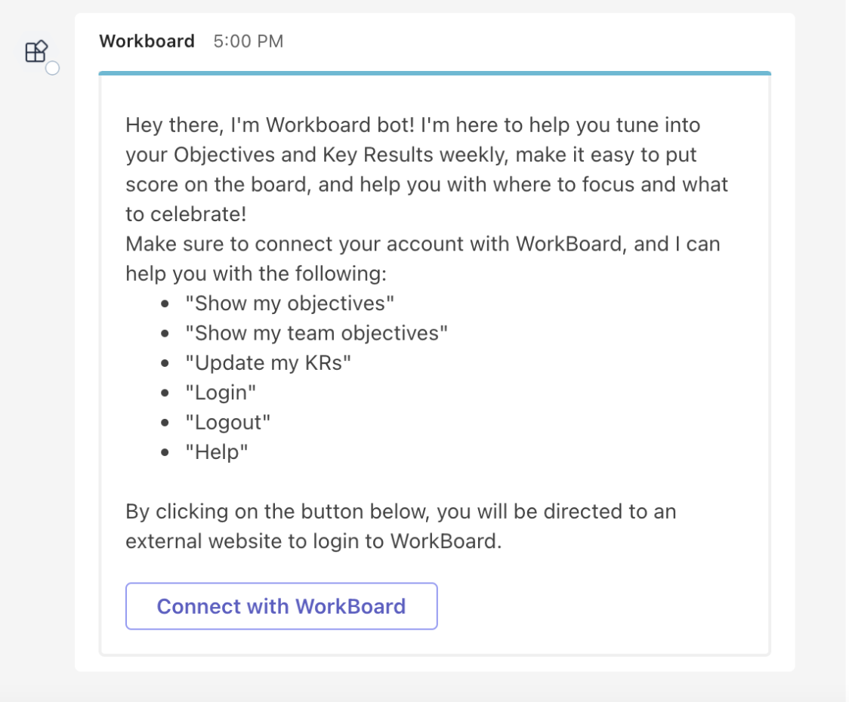The image size is (849, 702).
Task: Click the bullet point before "Help"
Action: click(165, 452)
